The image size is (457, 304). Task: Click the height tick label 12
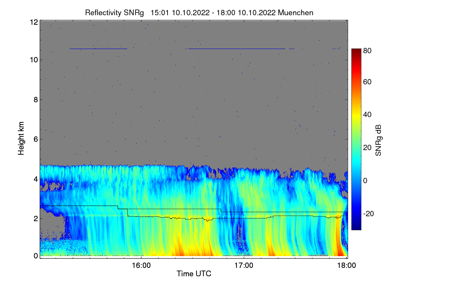click(x=33, y=22)
